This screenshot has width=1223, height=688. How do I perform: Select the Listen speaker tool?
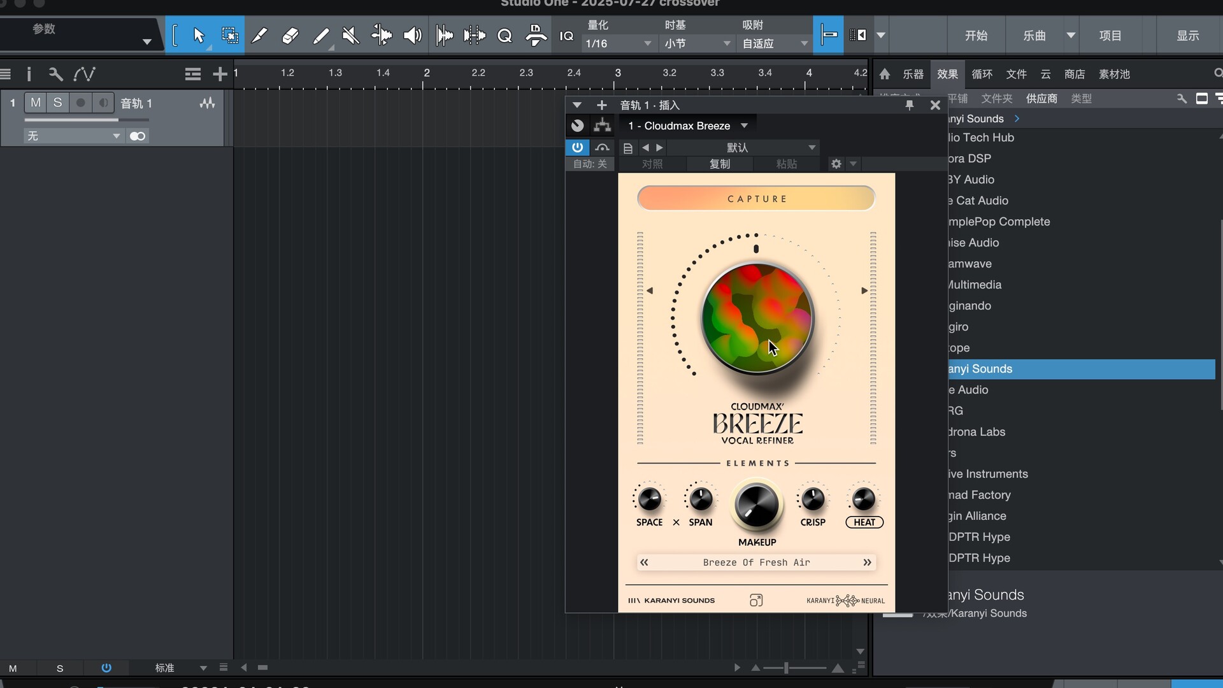412,36
